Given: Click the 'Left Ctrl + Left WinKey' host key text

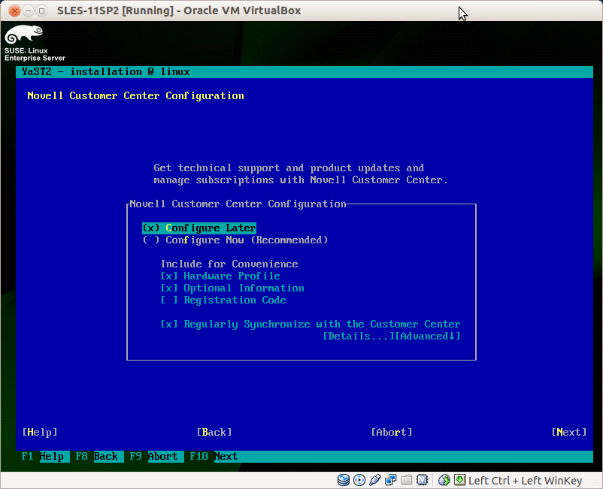Looking at the screenshot, I should pos(525,481).
